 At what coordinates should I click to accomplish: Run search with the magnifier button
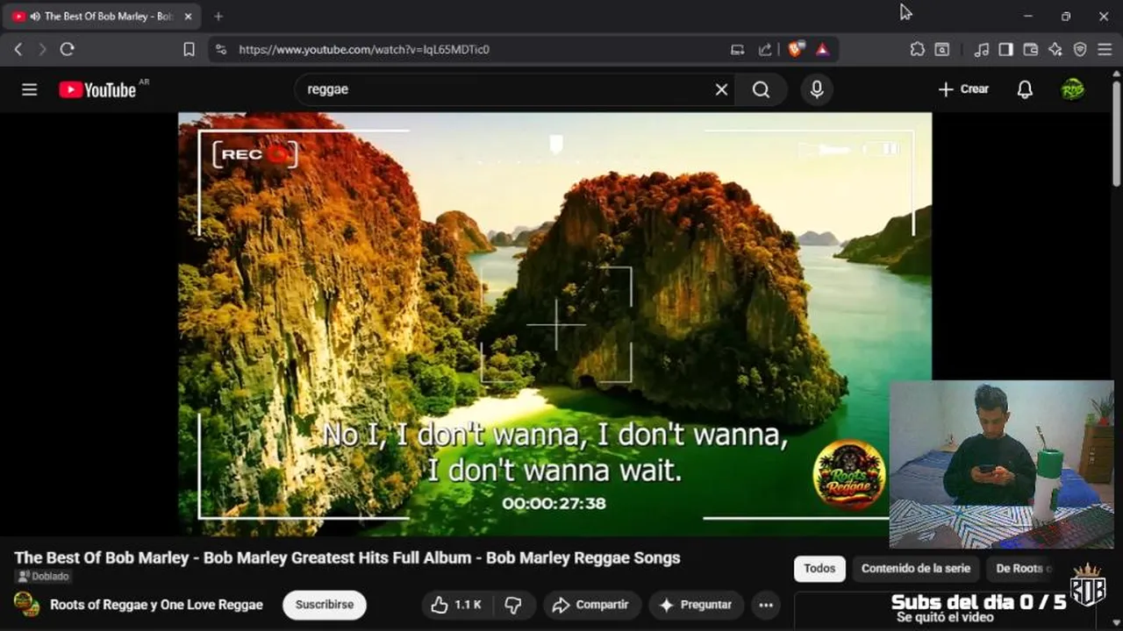click(x=761, y=89)
